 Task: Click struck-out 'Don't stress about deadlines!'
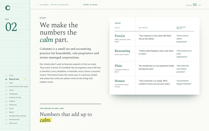[x=182, y=39]
